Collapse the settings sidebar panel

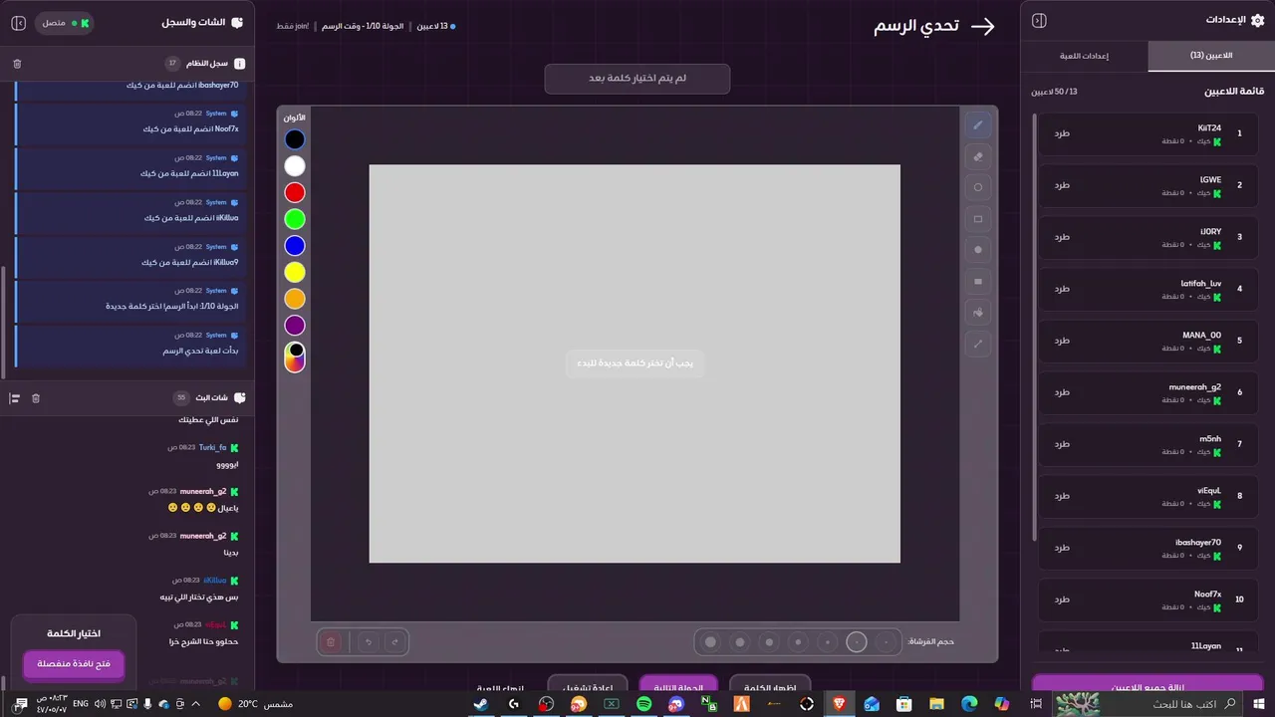(1039, 21)
